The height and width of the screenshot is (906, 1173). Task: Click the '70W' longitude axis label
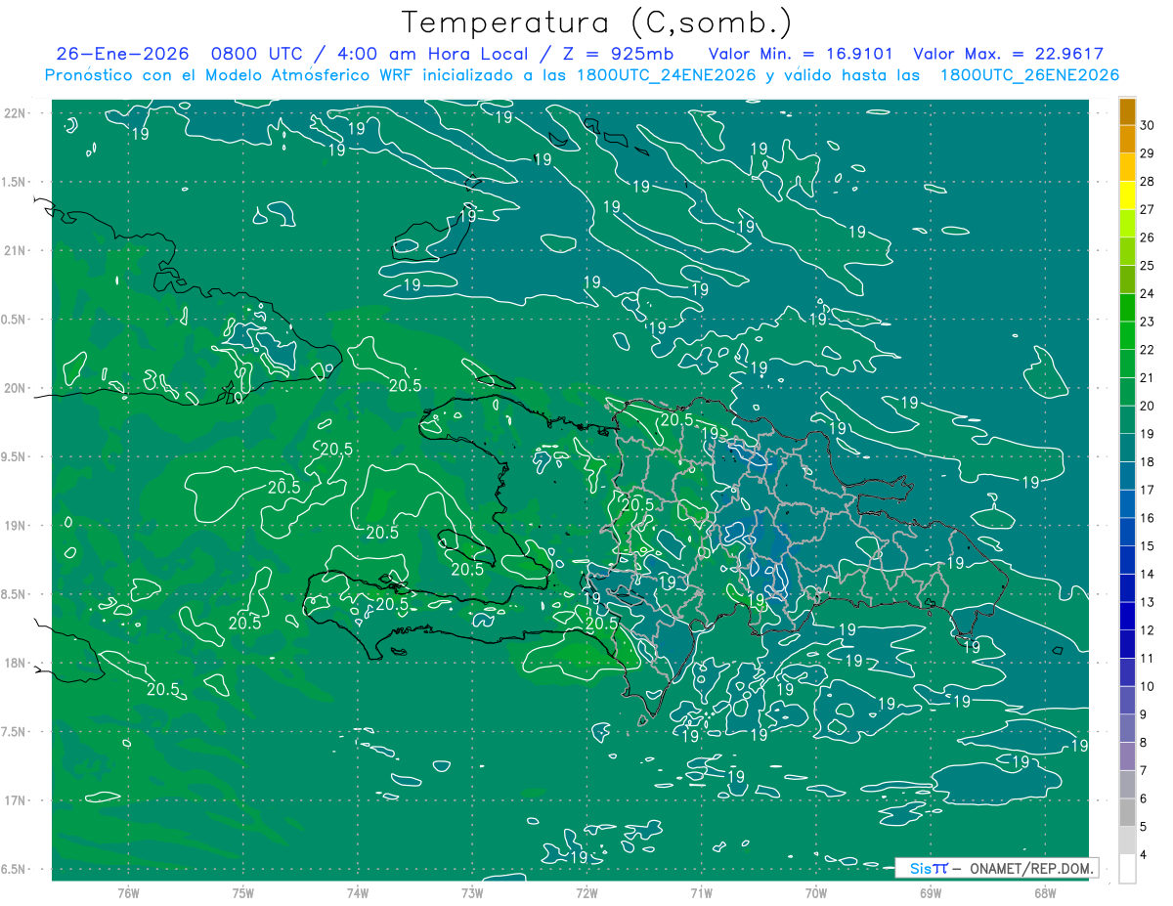click(x=816, y=892)
